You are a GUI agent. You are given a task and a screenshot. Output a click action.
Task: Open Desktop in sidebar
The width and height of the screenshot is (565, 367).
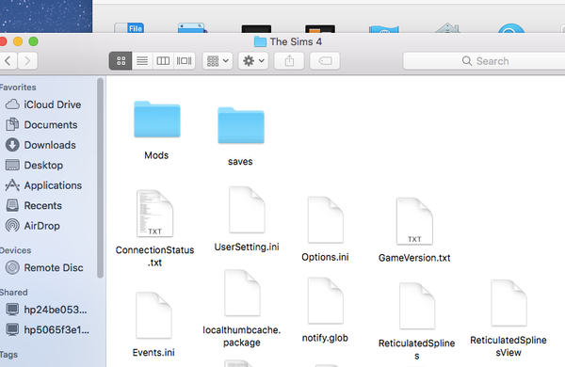pos(34,165)
